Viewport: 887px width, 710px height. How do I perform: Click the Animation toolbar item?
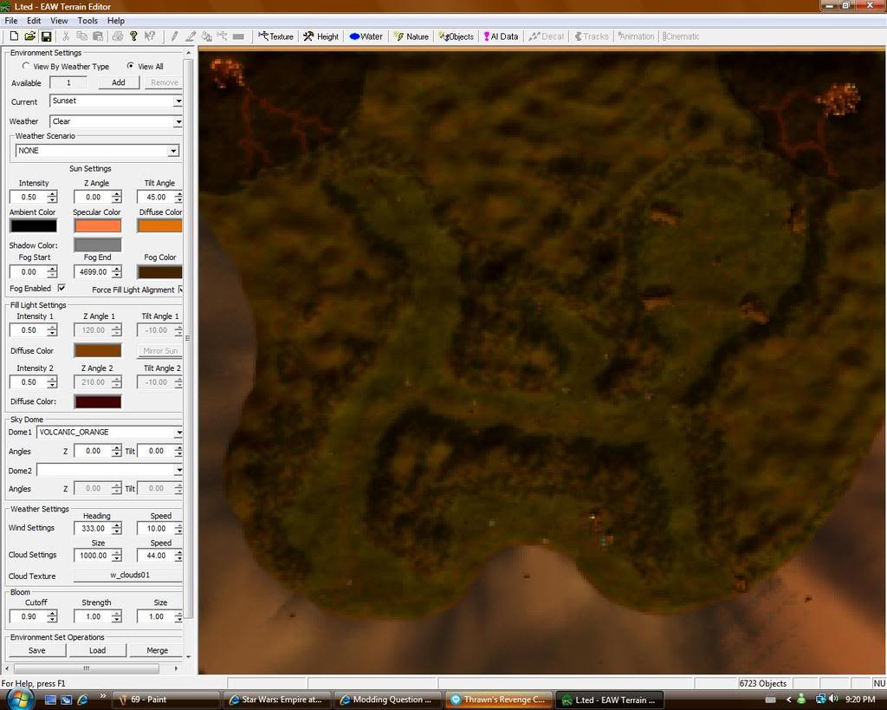click(x=637, y=36)
